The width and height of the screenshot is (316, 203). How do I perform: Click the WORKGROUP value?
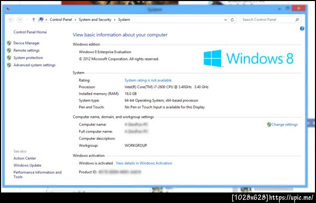pyautogui.click(x=136, y=146)
